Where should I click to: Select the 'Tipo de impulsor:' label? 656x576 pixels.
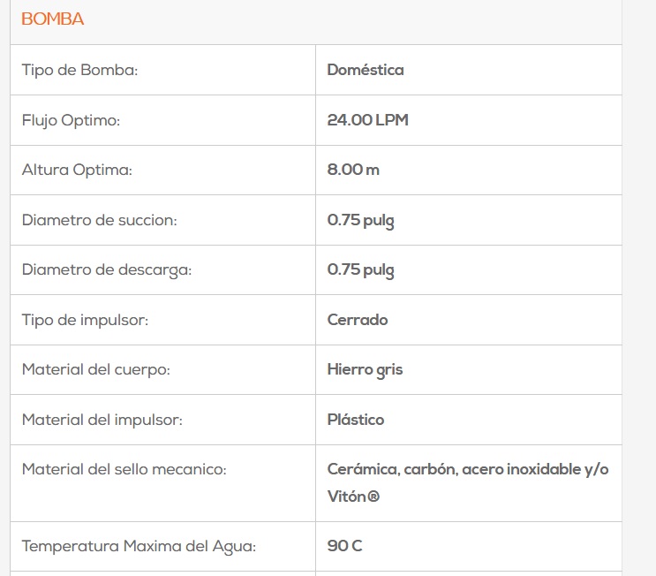[x=85, y=320]
